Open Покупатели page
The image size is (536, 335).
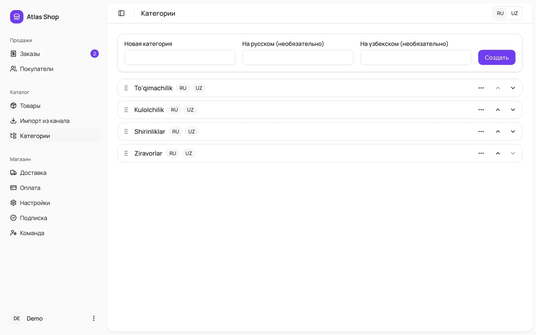pos(54,69)
